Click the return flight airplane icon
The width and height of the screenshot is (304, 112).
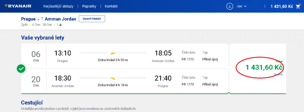pyautogui.click(x=113, y=78)
